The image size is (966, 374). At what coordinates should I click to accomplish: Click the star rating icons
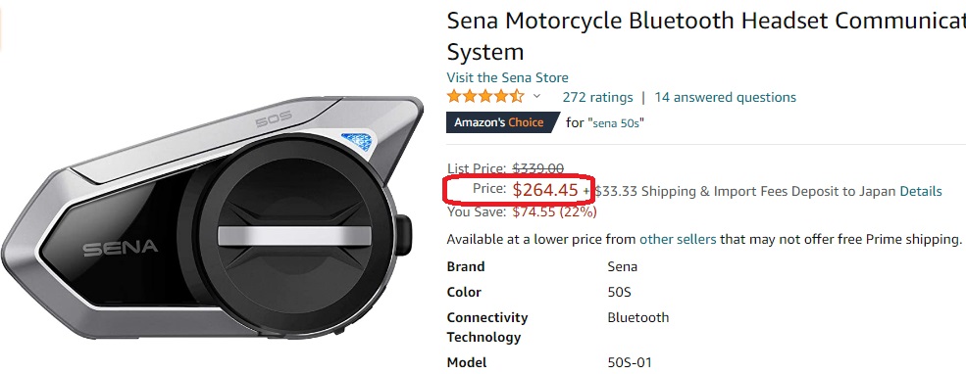point(485,97)
